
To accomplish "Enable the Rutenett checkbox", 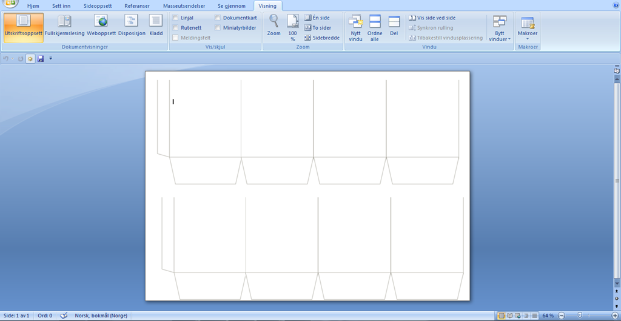I will point(175,28).
